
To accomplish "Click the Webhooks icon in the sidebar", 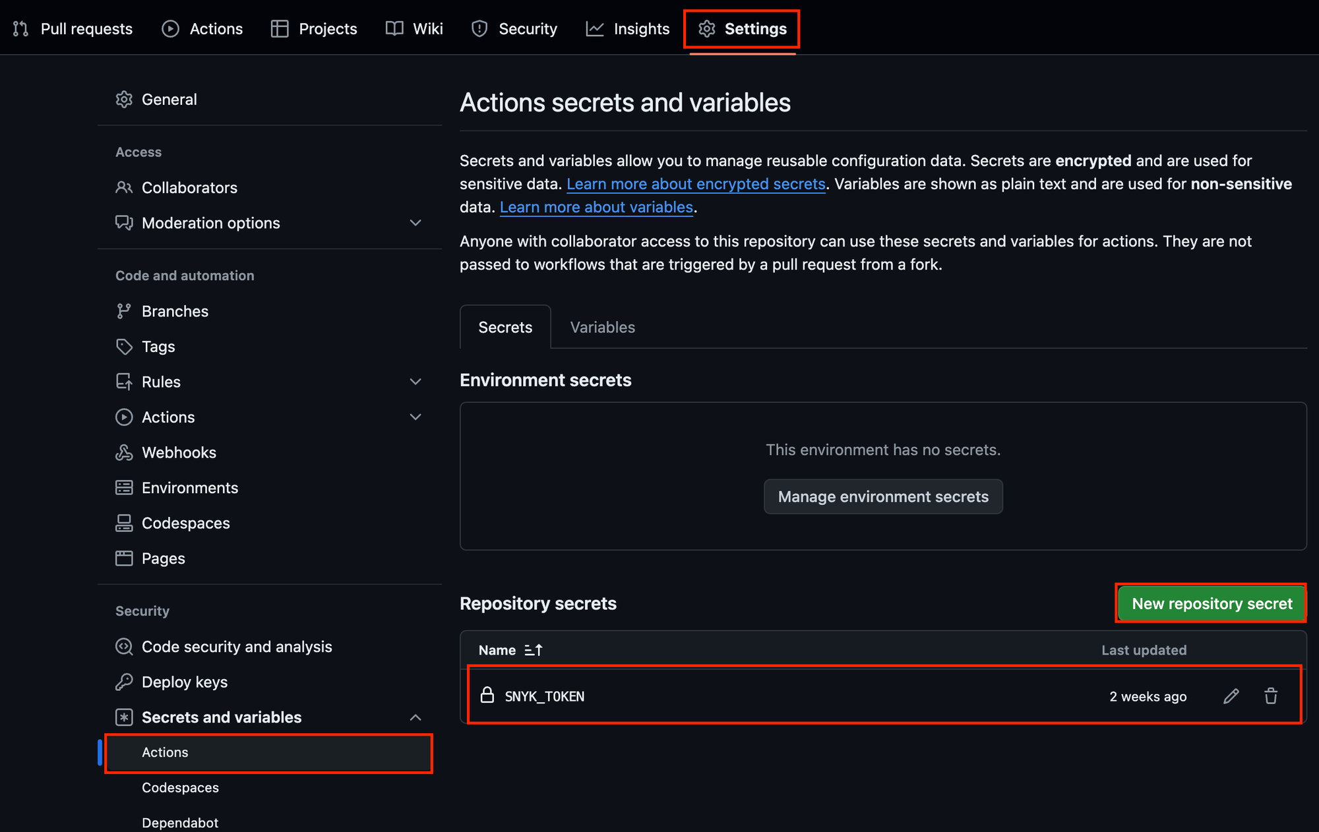I will point(124,452).
